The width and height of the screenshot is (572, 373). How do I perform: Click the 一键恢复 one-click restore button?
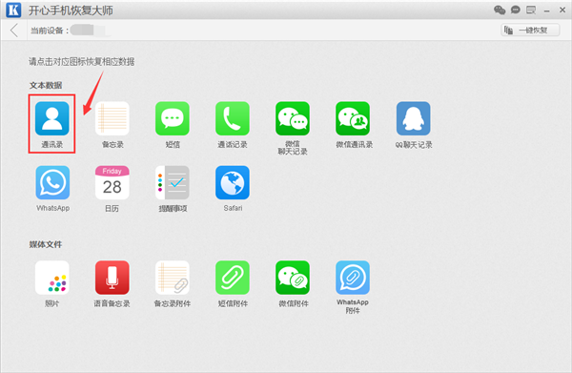coord(530,31)
